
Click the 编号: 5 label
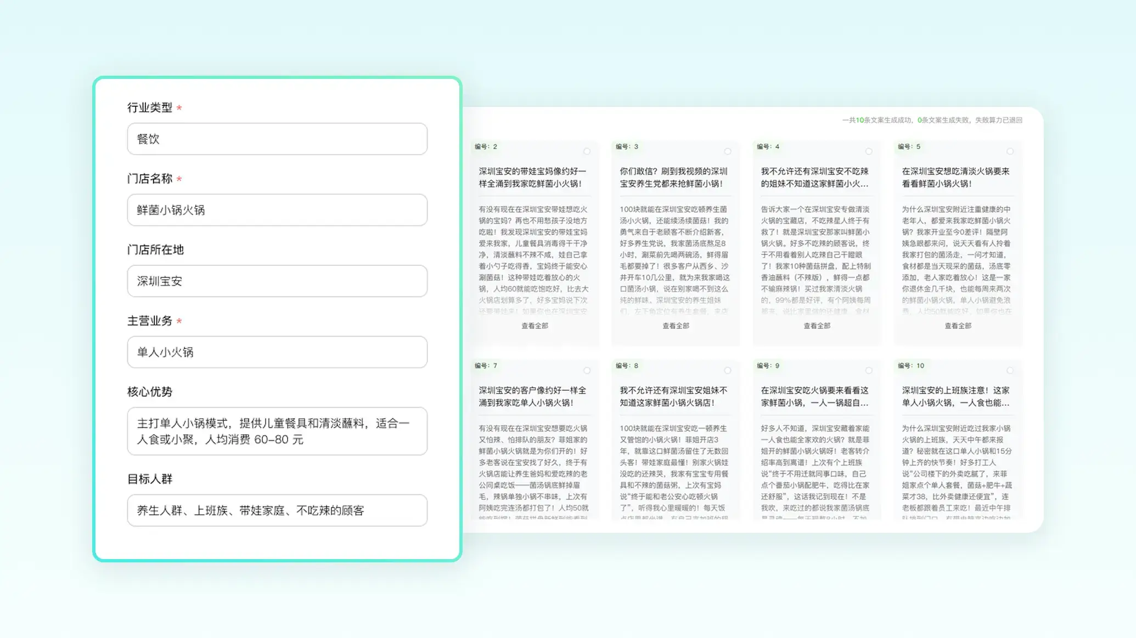click(909, 146)
